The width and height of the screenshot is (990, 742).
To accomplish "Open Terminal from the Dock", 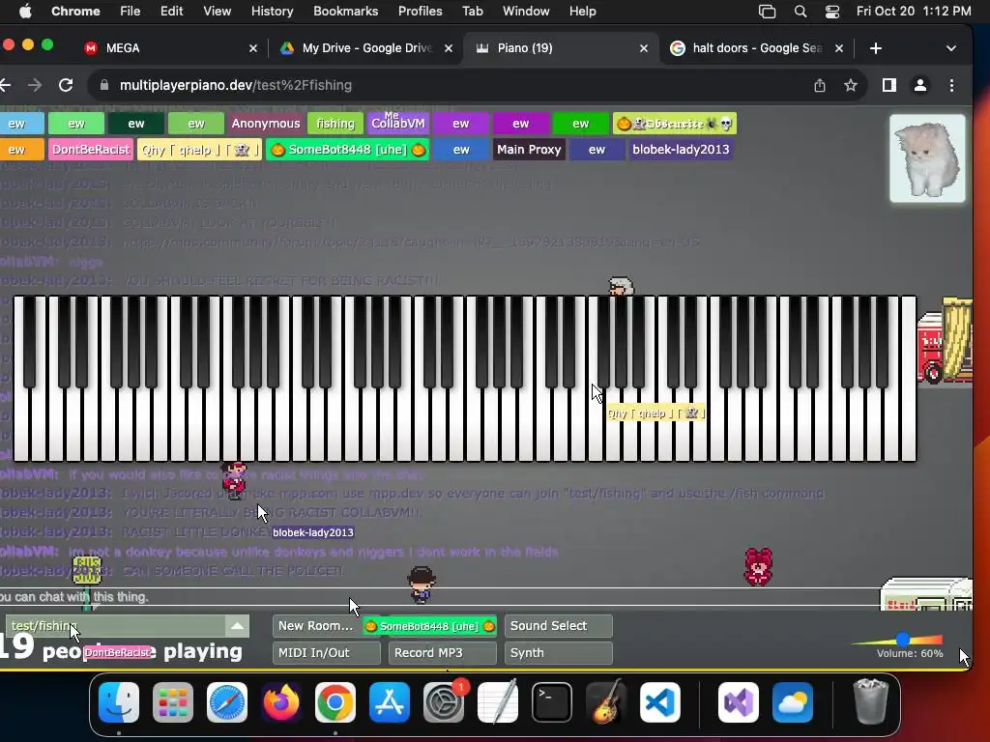I will point(552,702).
